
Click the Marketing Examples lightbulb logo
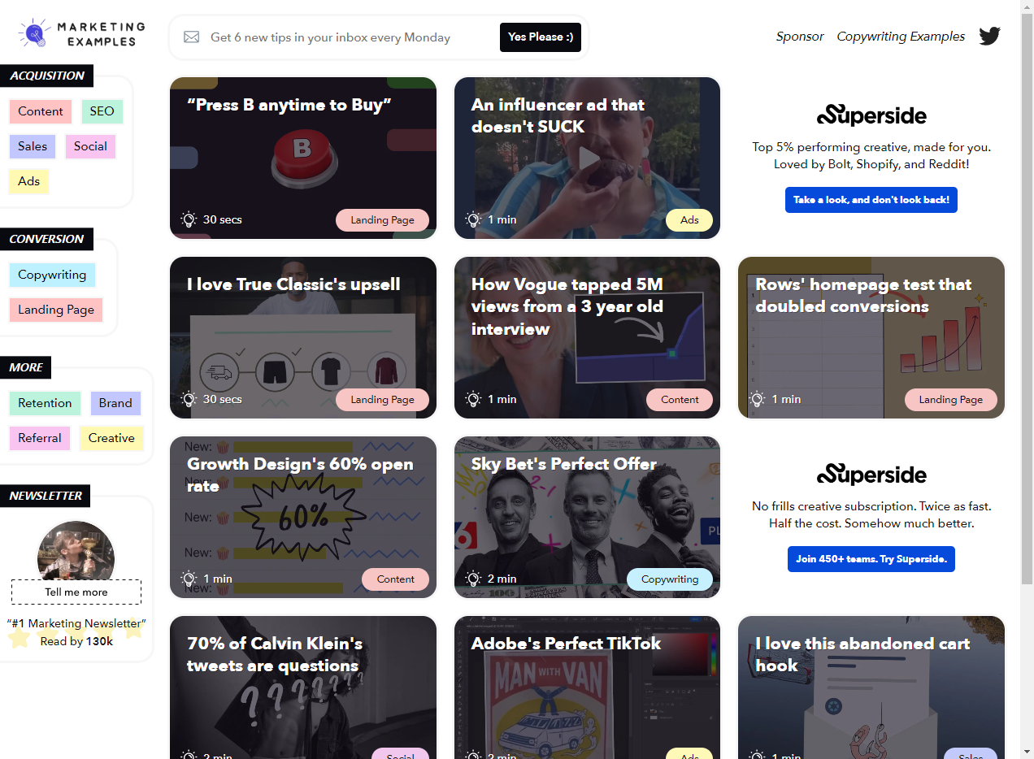[x=34, y=34]
